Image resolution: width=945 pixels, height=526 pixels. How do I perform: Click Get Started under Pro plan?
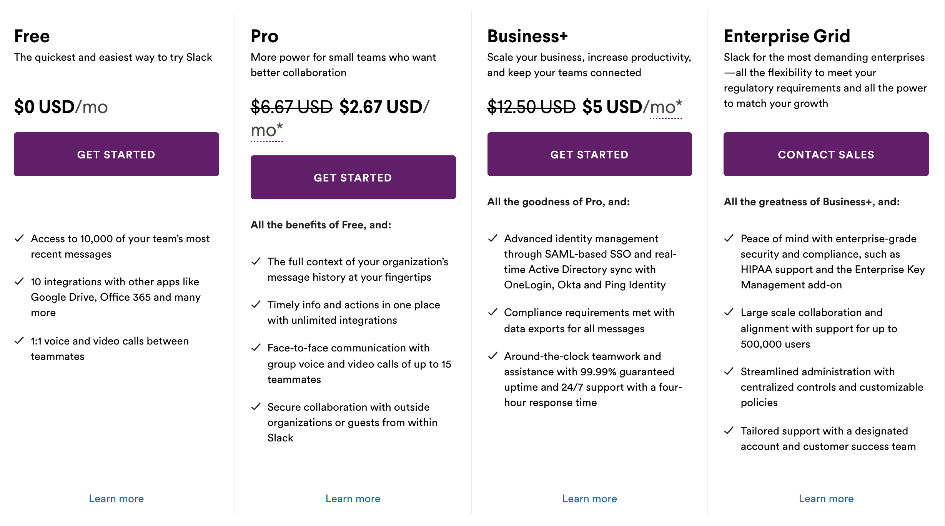pyautogui.click(x=353, y=177)
